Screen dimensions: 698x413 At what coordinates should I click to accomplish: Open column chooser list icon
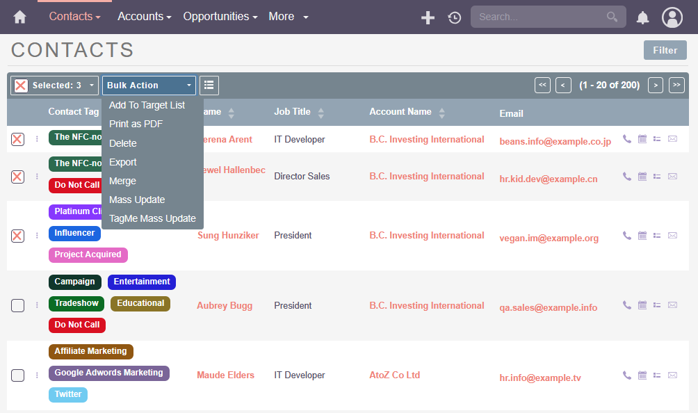click(209, 85)
